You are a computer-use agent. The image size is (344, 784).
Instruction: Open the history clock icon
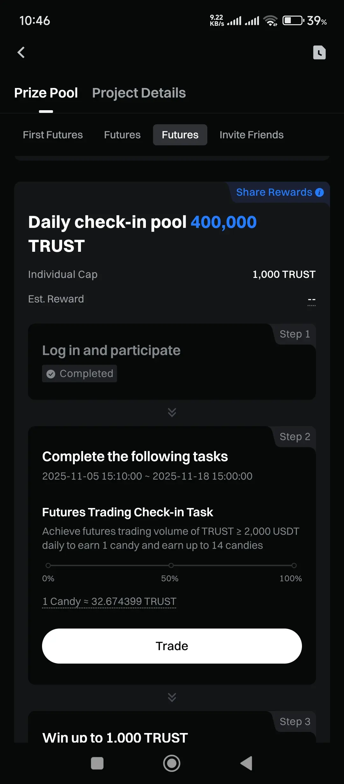point(319,53)
